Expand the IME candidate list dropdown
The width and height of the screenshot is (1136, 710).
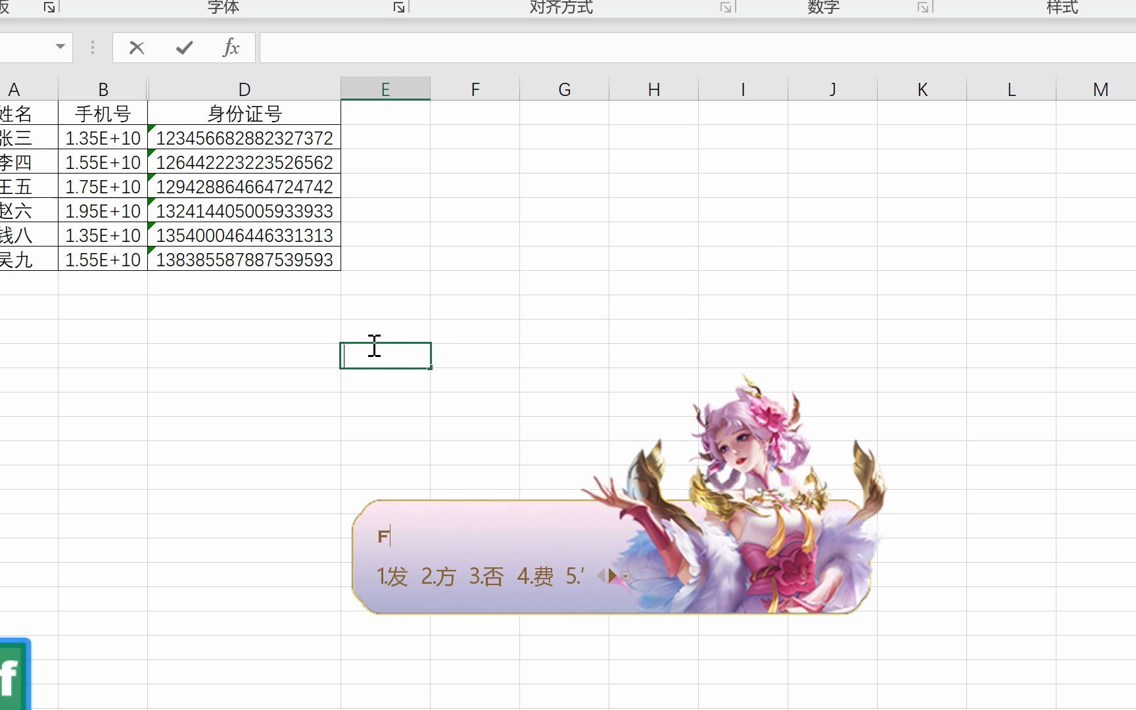626,577
